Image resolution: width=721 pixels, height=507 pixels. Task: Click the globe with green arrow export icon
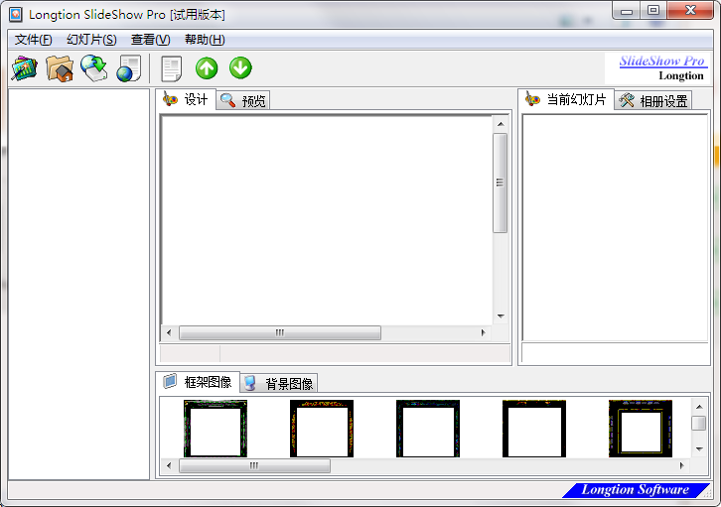(94, 68)
